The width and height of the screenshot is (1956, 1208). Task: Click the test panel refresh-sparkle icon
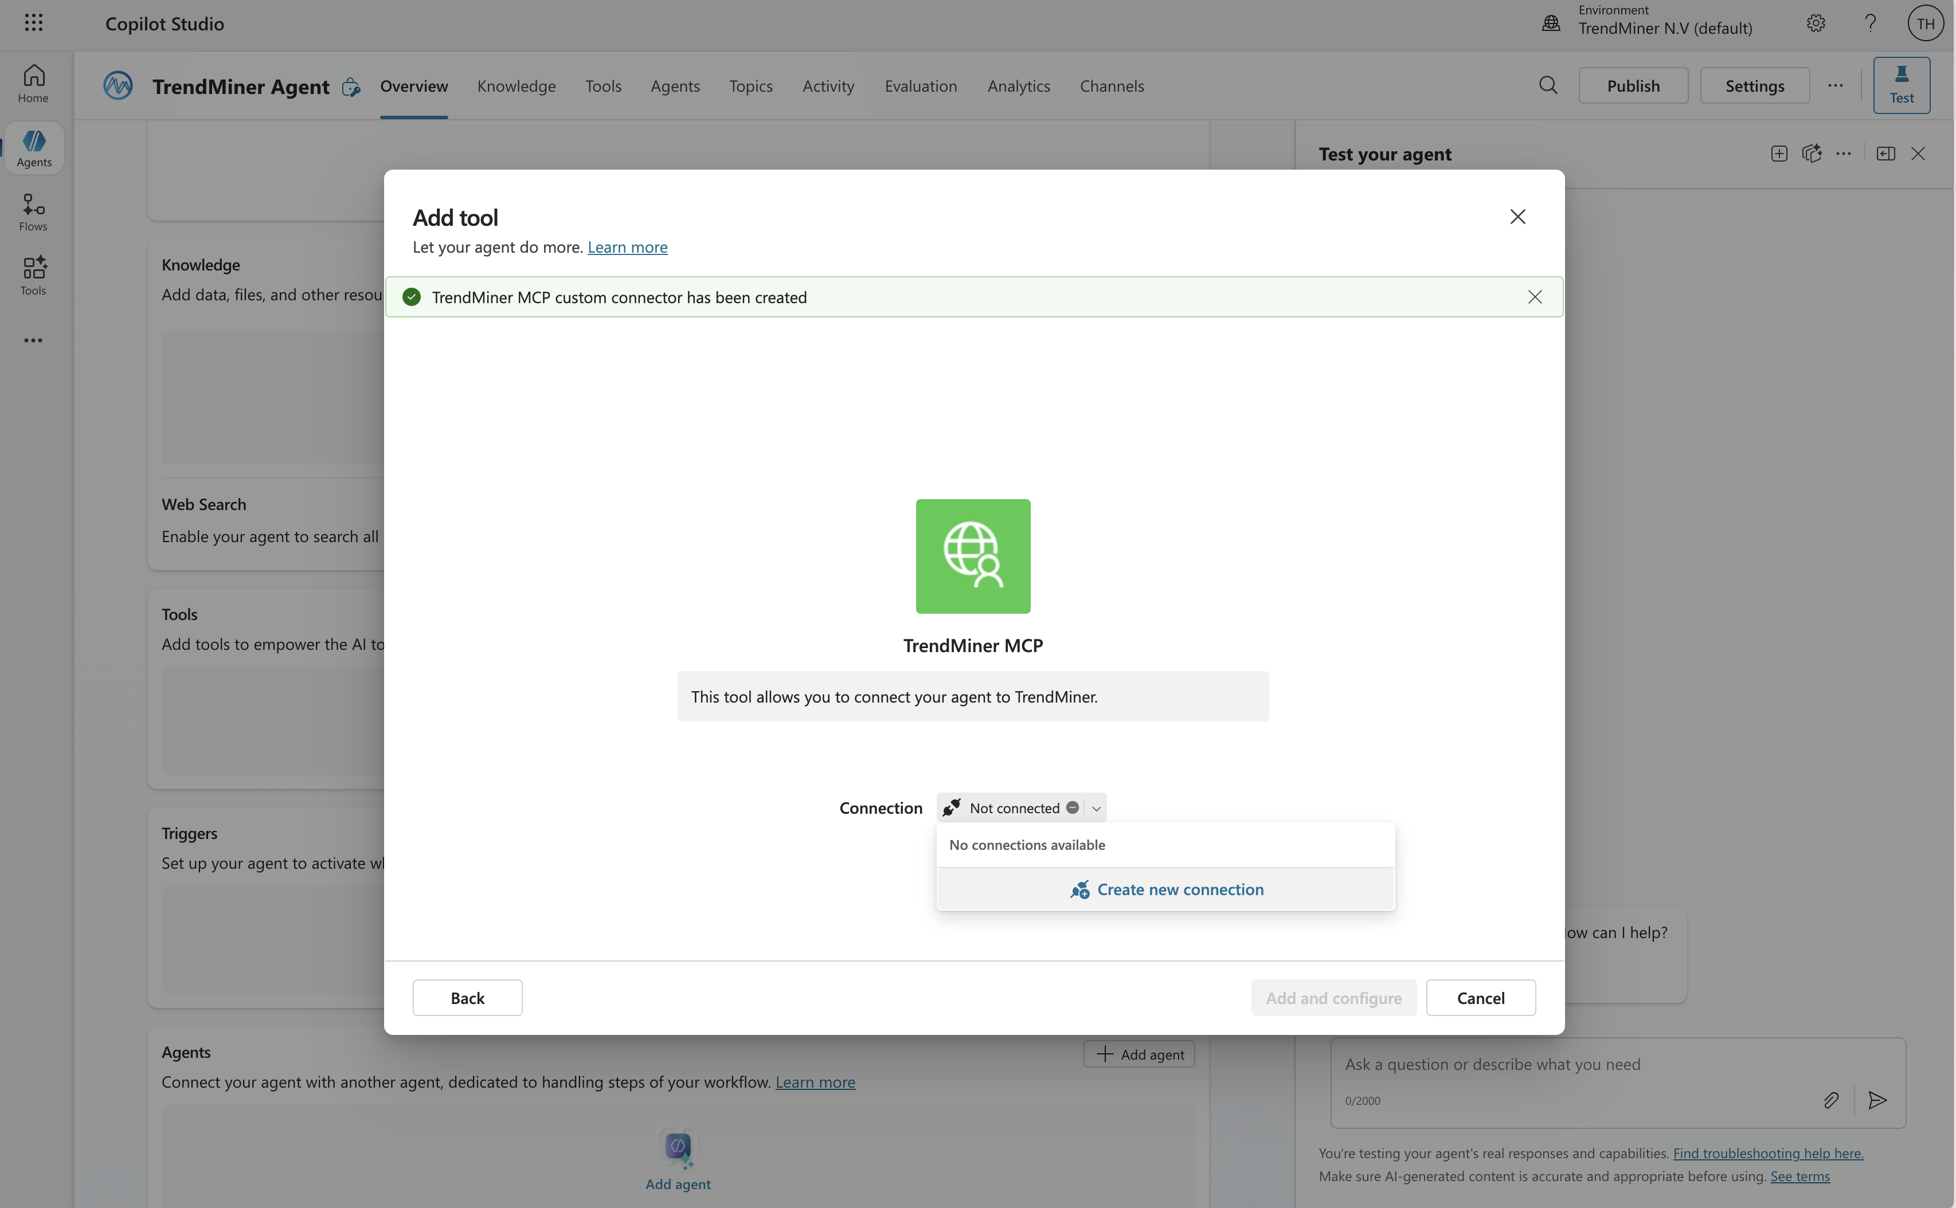[x=1812, y=154]
